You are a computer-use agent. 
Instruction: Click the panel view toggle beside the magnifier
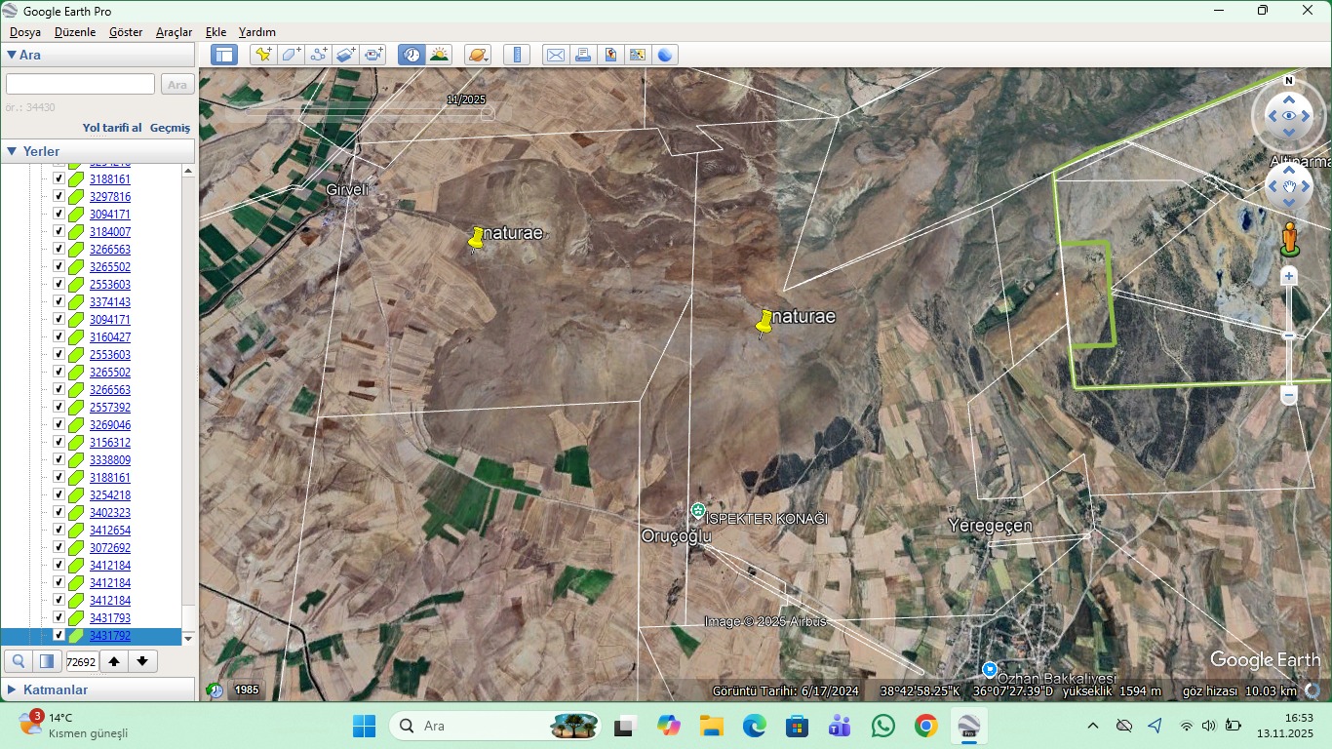pos(46,661)
